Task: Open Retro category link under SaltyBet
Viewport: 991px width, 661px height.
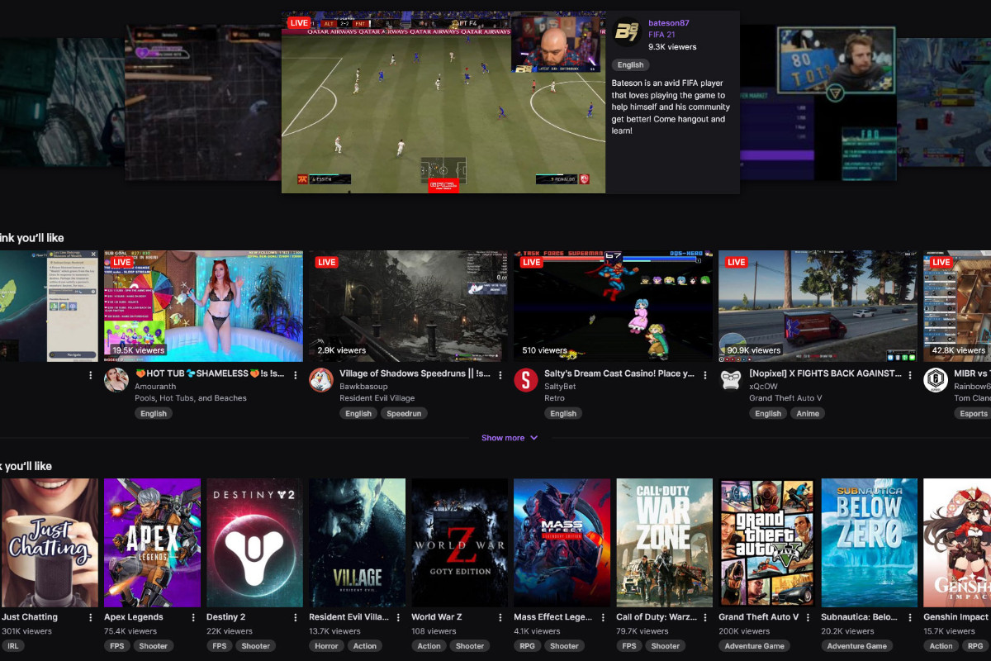Action: 554,398
